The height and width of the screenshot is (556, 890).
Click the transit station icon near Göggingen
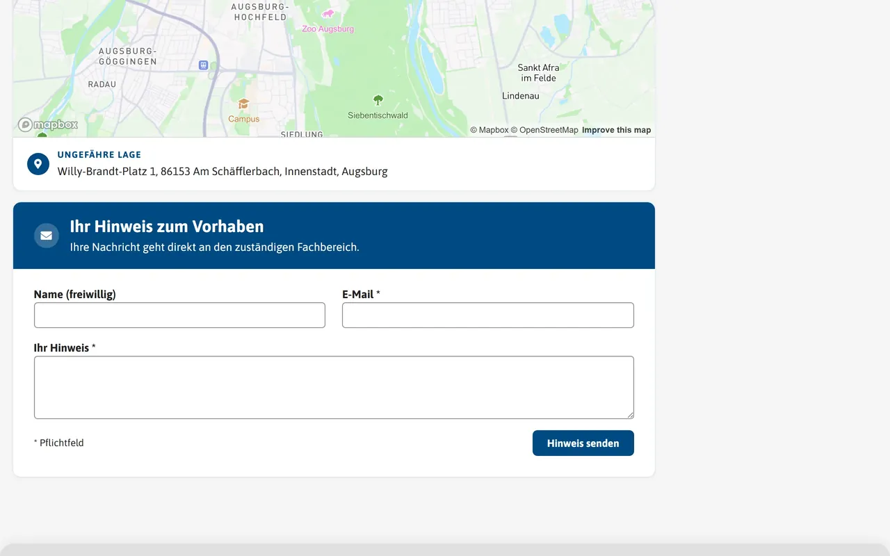pyautogui.click(x=203, y=65)
